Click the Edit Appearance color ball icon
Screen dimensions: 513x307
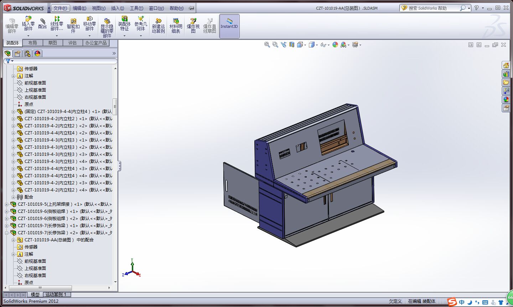point(335,45)
